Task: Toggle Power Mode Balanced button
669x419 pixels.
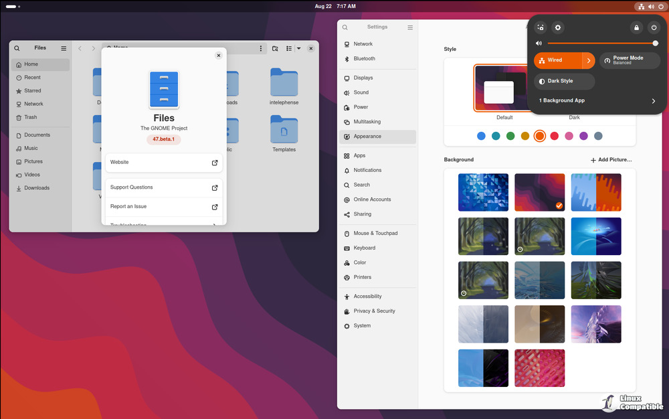Action: tap(630, 60)
